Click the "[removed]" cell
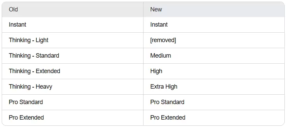286x127 pixels. [214, 40]
